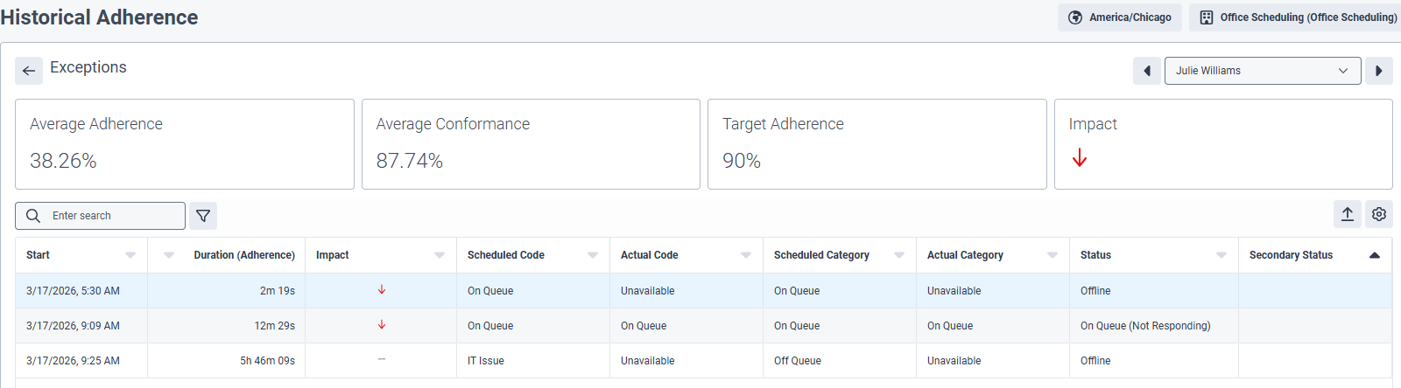The height and width of the screenshot is (388, 1401).
Task: Go to the previous agent
Action: click(x=1147, y=71)
